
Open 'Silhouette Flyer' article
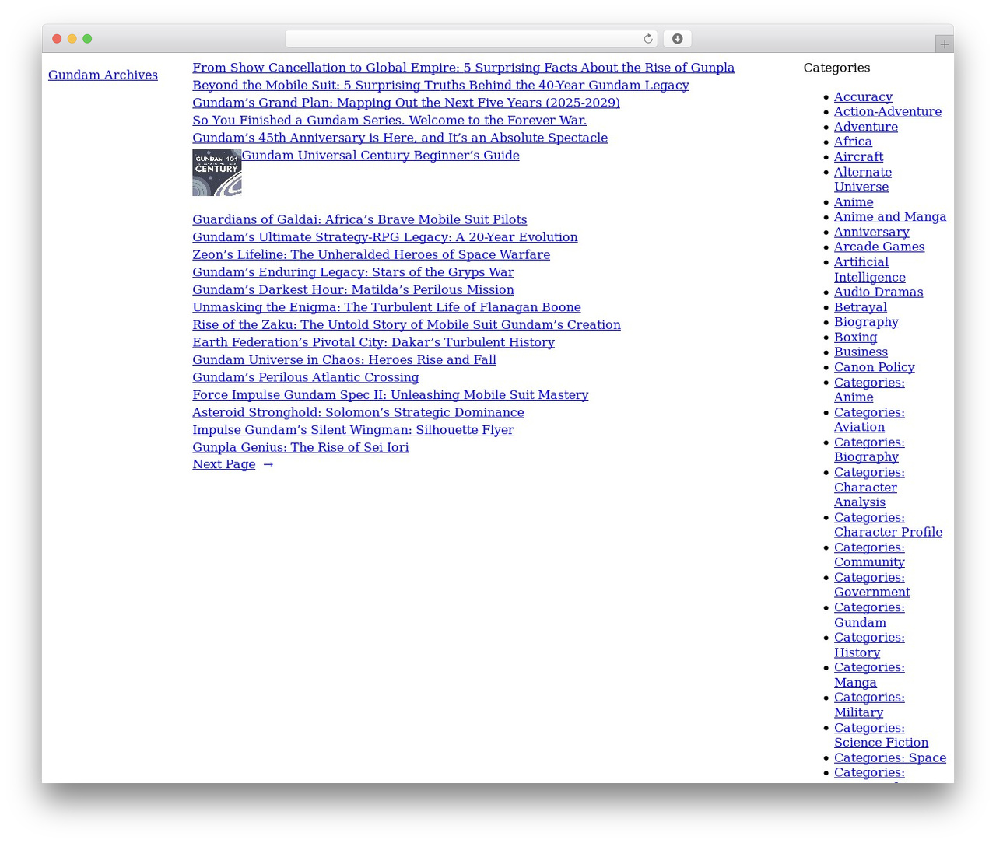pyautogui.click(x=353, y=430)
